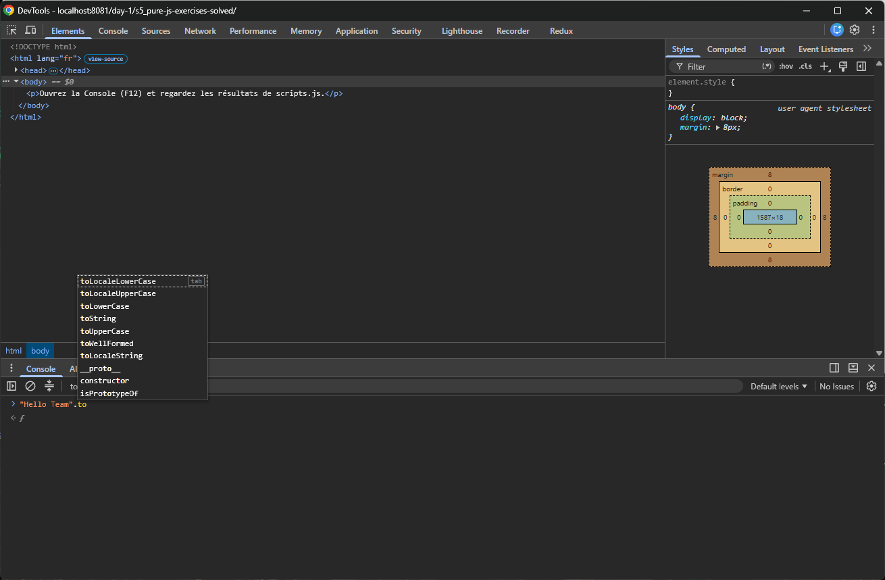Screen dimensions: 885x580
Task: Choose __proto__ autocomplete suggestion
Action: pyautogui.click(x=143, y=368)
